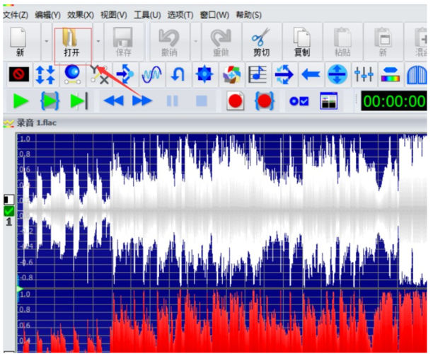Expand the dropdown arrow next to 新

point(46,42)
